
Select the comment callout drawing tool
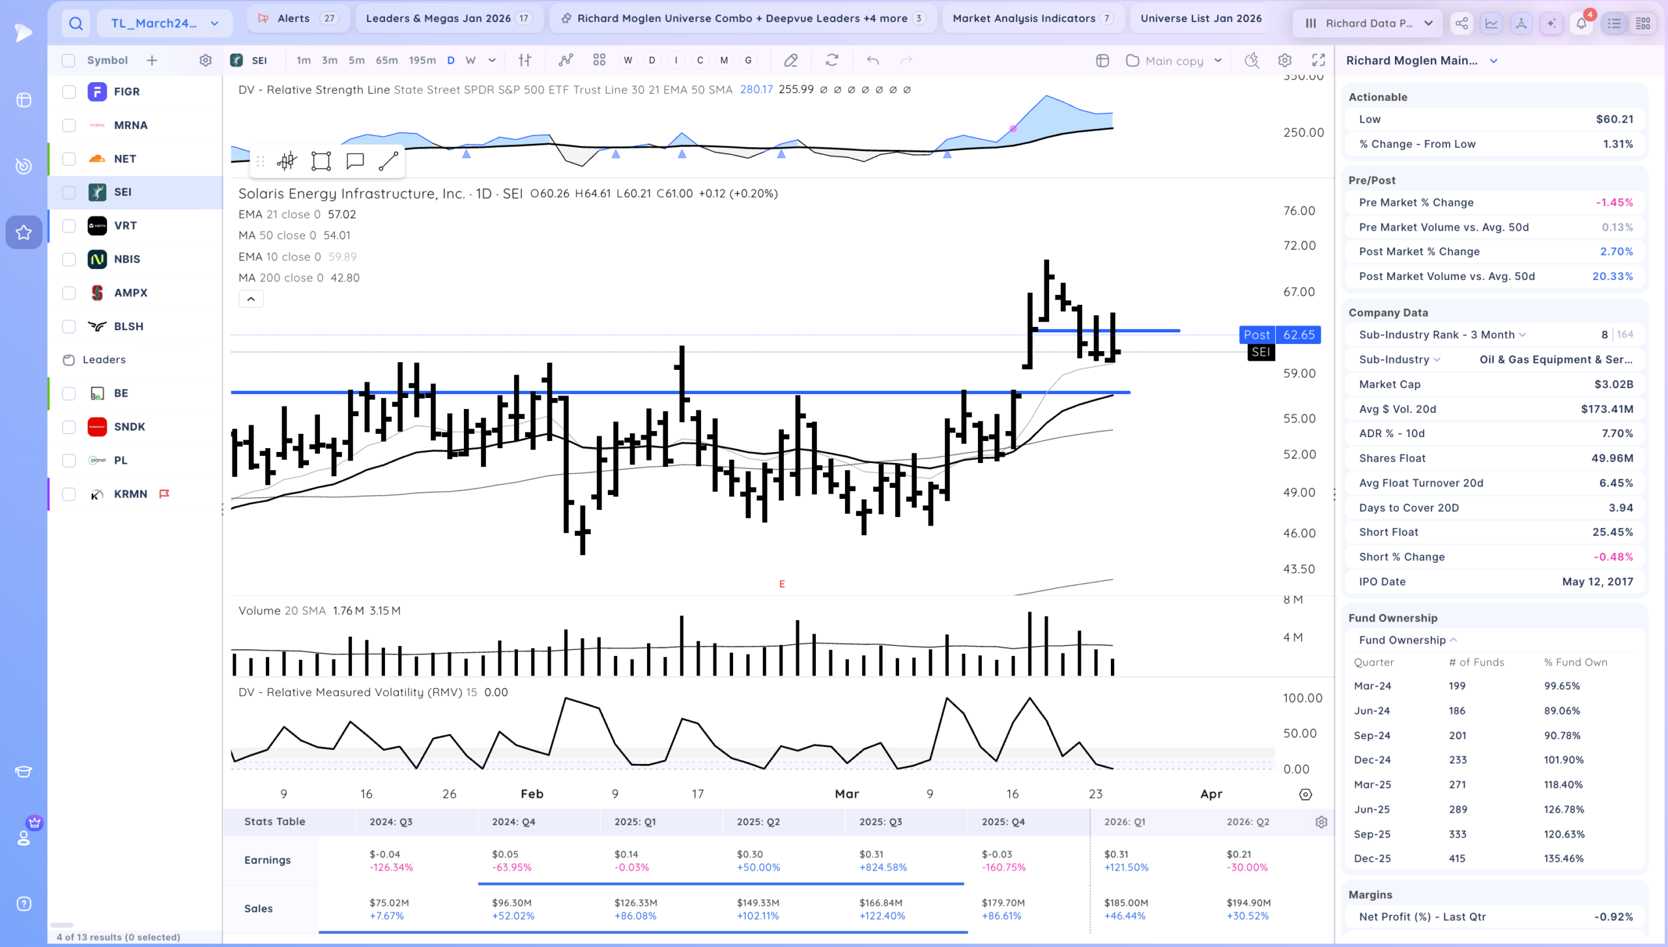click(355, 161)
